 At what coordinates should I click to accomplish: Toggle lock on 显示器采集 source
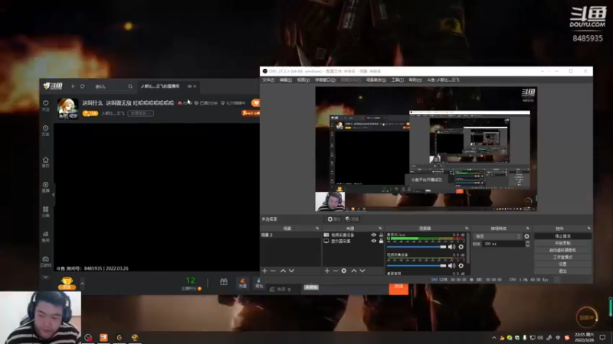coord(381,241)
